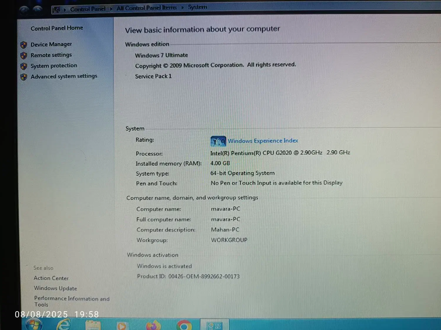This screenshot has height=330, width=441.
Task: Open System protection
Action: click(54, 66)
